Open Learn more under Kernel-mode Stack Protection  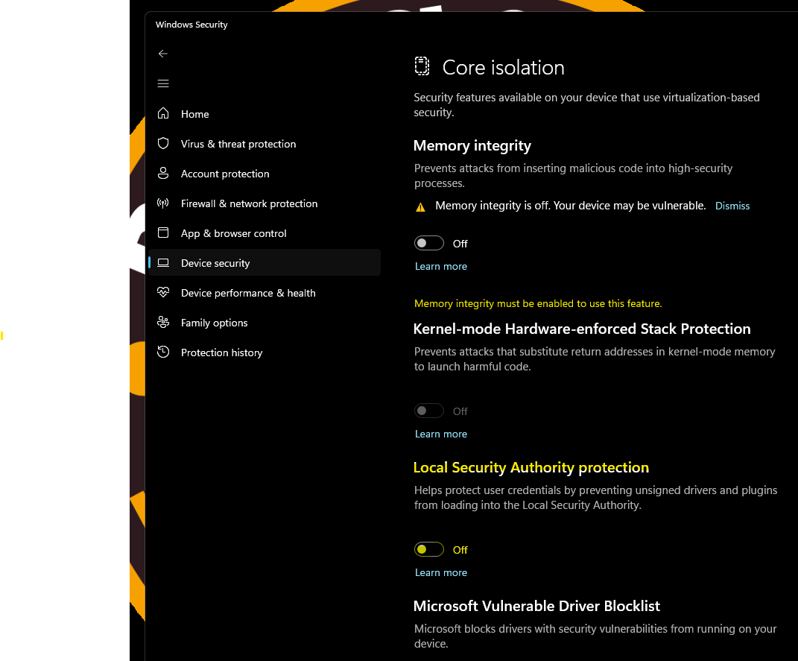[x=441, y=434]
